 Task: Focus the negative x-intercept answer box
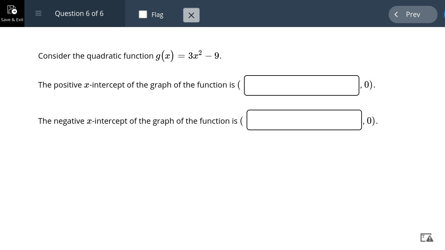304,120
